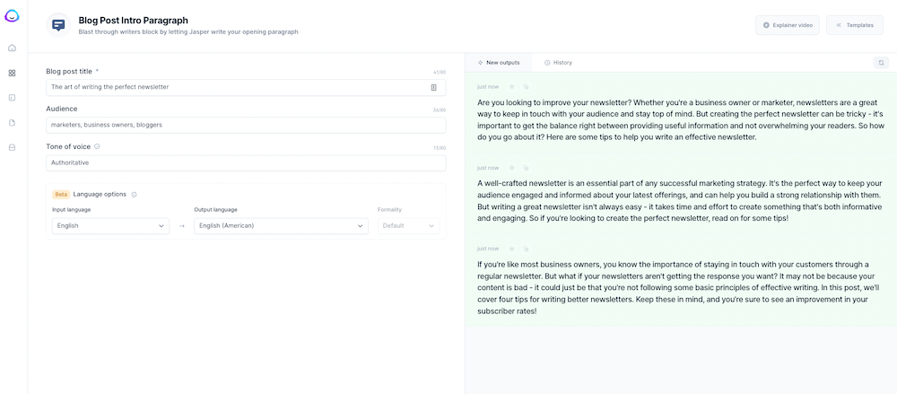897x394 pixels.
Task: Open the Input language dropdown
Action: 110,225
